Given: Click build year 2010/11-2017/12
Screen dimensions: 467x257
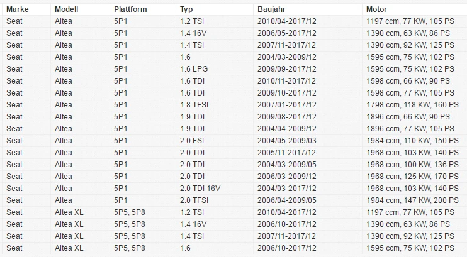Looking at the screenshot, I should point(287,81).
